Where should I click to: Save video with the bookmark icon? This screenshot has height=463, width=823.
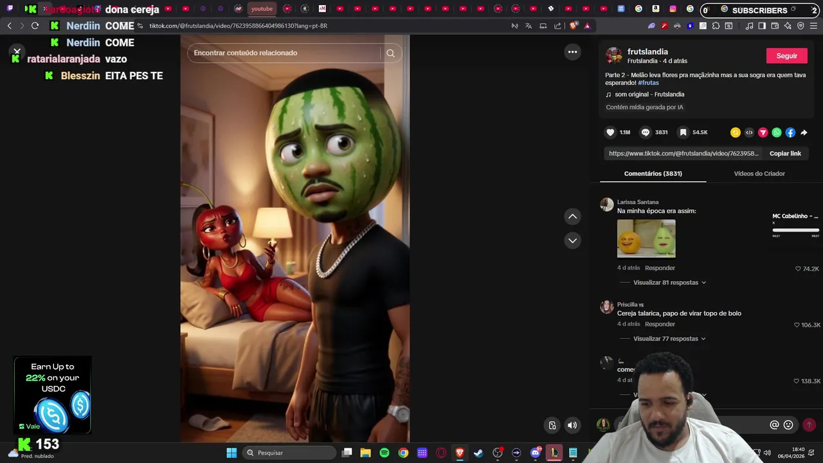click(683, 132)
